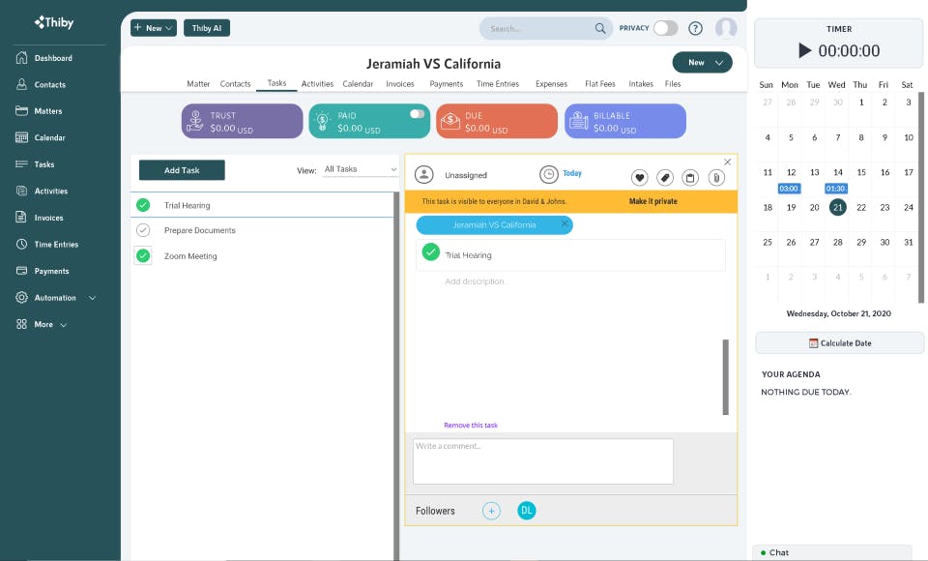928x561 pixels.
Task: Click the task detail scrollbar
Action: click(x=726, y=377)
